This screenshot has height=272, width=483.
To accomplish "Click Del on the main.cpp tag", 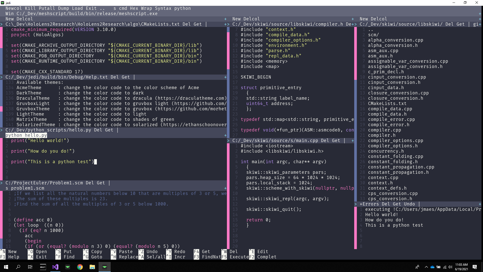I will pyautogui.click(x=325, y=141).
